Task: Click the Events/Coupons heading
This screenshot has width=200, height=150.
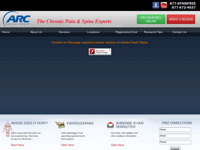Action: pos(80,123)
